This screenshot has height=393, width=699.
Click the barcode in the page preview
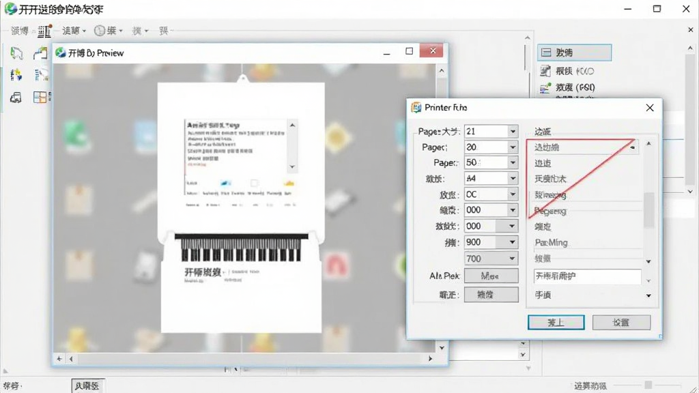241,248
